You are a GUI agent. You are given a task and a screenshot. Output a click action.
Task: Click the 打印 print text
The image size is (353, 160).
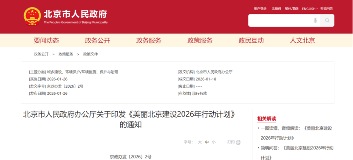(x=231, y=142)
